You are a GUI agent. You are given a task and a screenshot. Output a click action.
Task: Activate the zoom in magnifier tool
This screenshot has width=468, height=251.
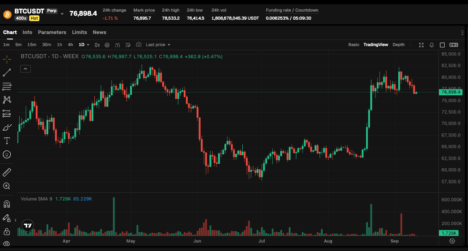7,186
